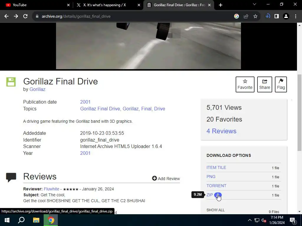This screenshot has height=226, width=302.
Task: Bookmark this page with the star icon
Action: (x=255, y=16)
